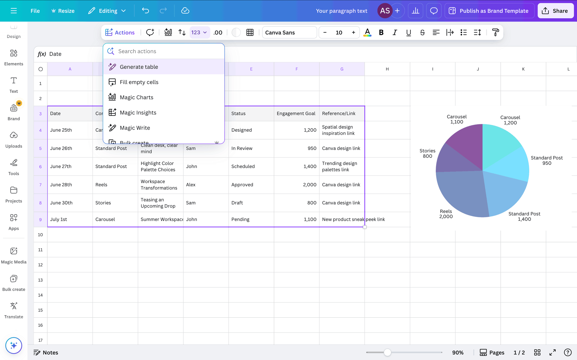Open the Projects sidebar panel
Image resolution: width=577 pixels, height=360 pixels.
click(x=14, y=195)
